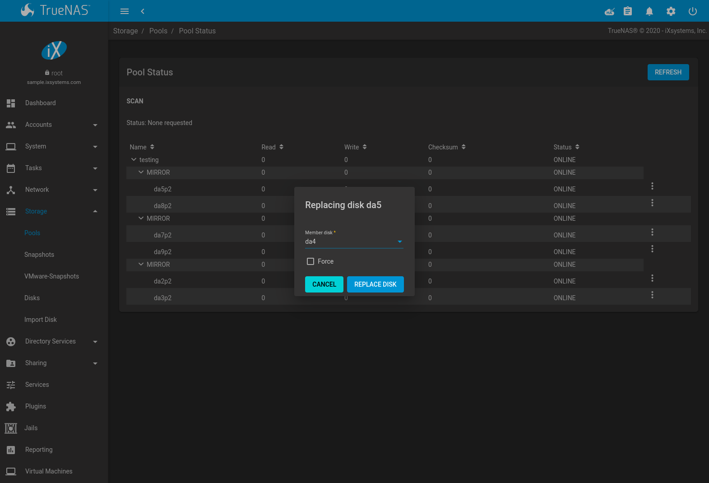
Task: Click the REFRESH button
Action: click(668, 72)
